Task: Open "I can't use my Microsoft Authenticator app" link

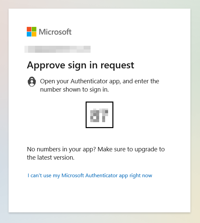Action: pyautogui.click(x=90, y=176)
